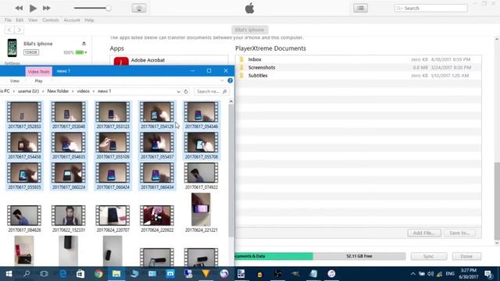The width and height of the screenshot is (500, 281).
Task: Show hidden system tray icons
Action: pyautogui.click(x=413, y=274)
